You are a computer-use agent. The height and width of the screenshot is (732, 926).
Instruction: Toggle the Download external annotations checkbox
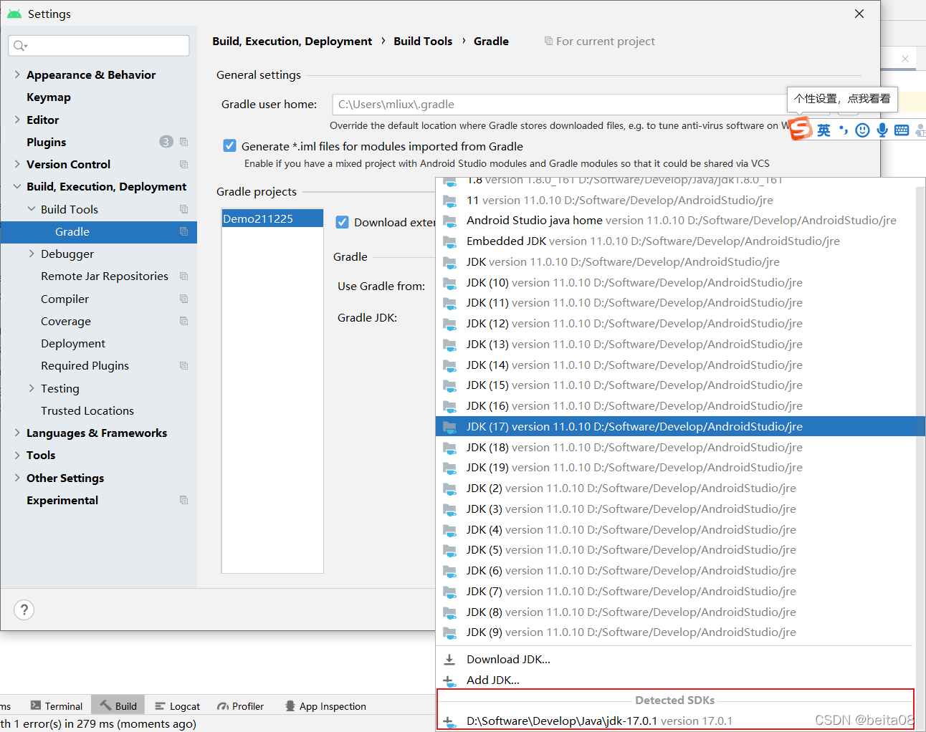tap(342, 222)
